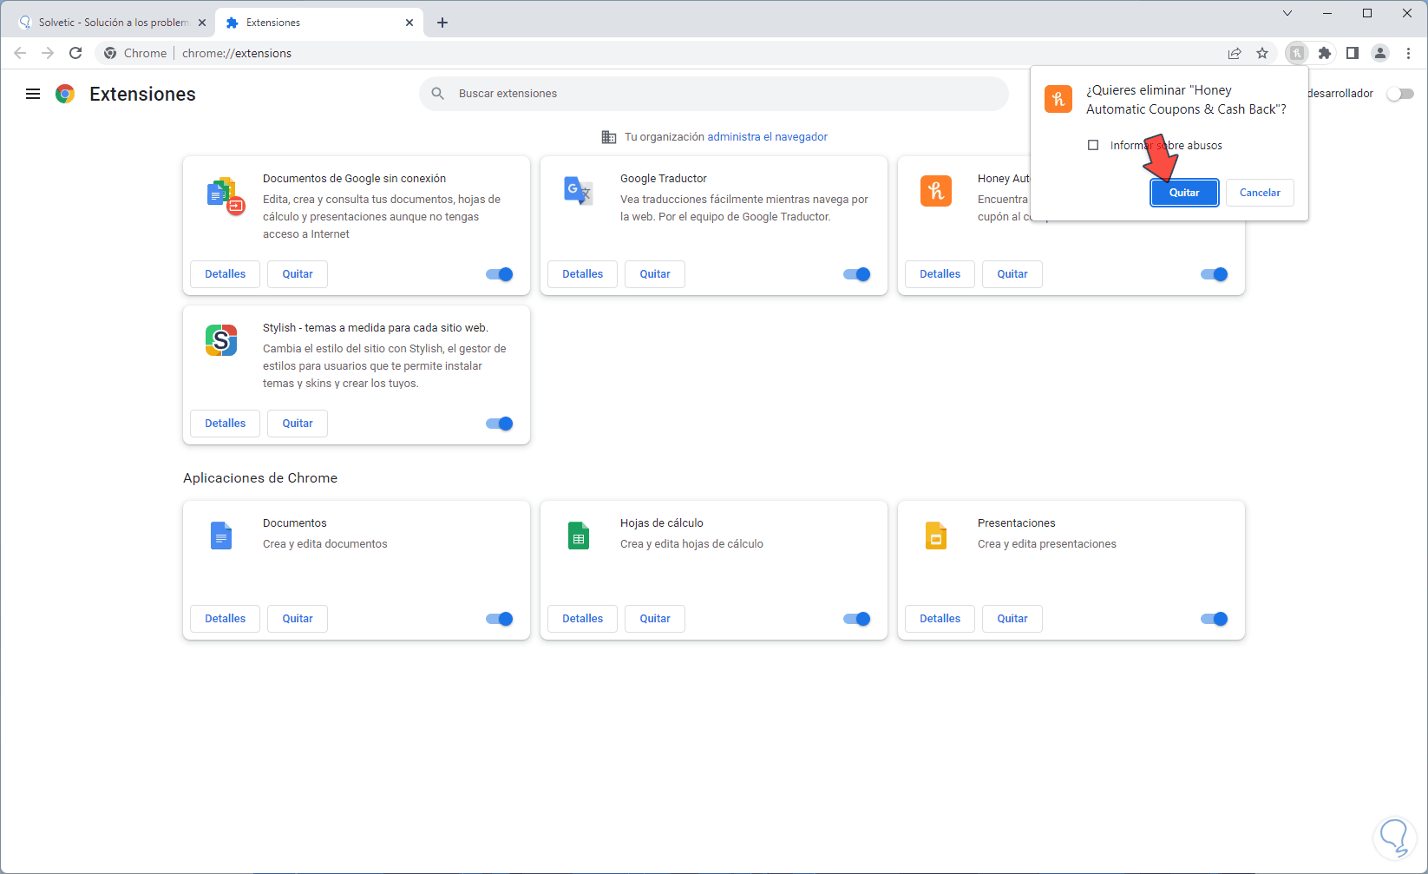
Task: Go forward with the forward arrow
Action: (x=48, y=53)
